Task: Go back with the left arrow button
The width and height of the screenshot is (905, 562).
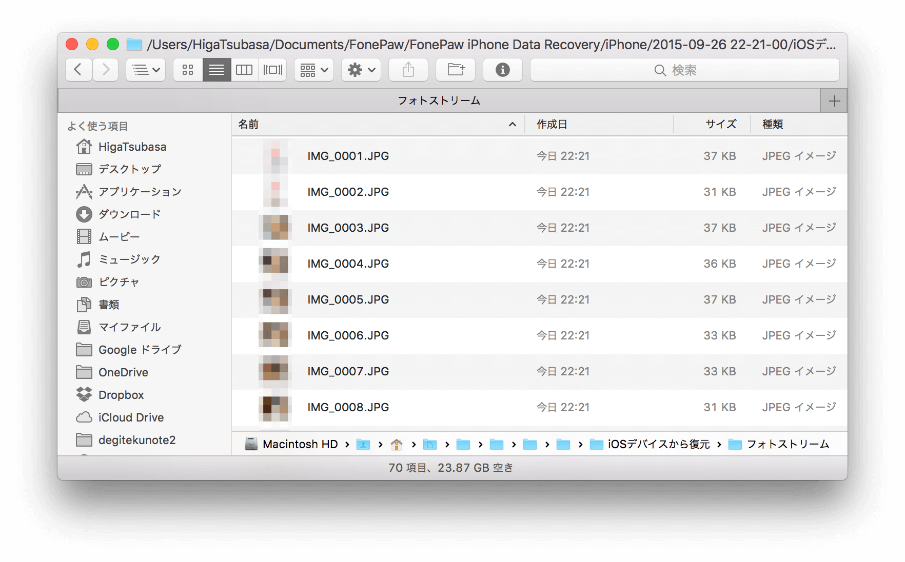Action: pos(78,70)
